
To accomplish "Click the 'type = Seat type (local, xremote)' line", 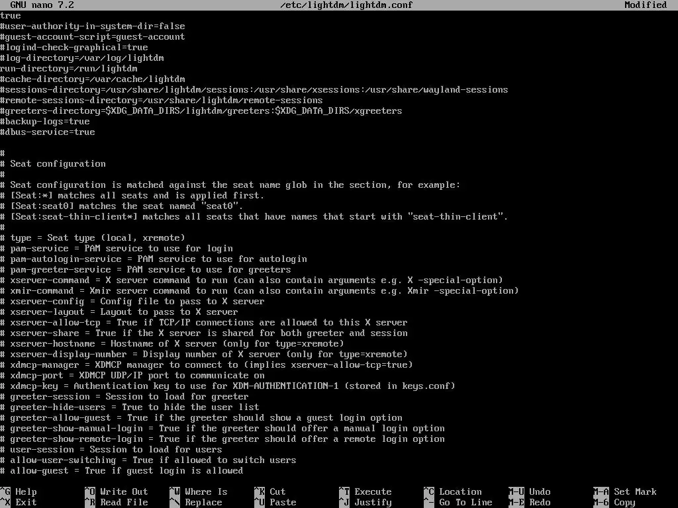I will tap(93, 237).
